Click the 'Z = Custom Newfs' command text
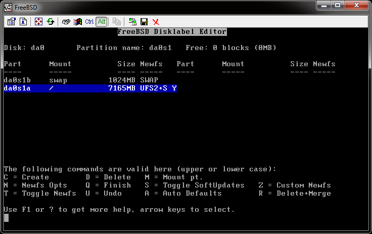372x234 pixels. click(295, 185)
